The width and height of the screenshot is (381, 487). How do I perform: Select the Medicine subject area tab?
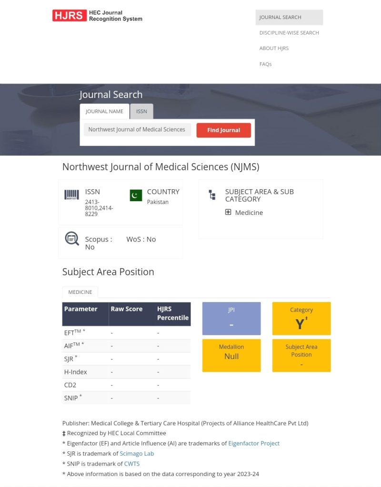pos(80,292)
